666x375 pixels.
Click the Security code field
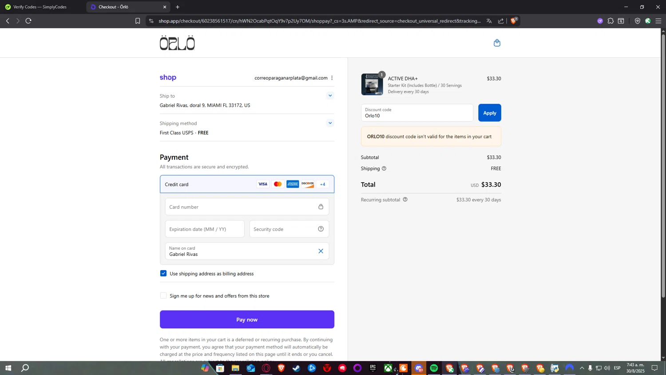click(289, 229)
